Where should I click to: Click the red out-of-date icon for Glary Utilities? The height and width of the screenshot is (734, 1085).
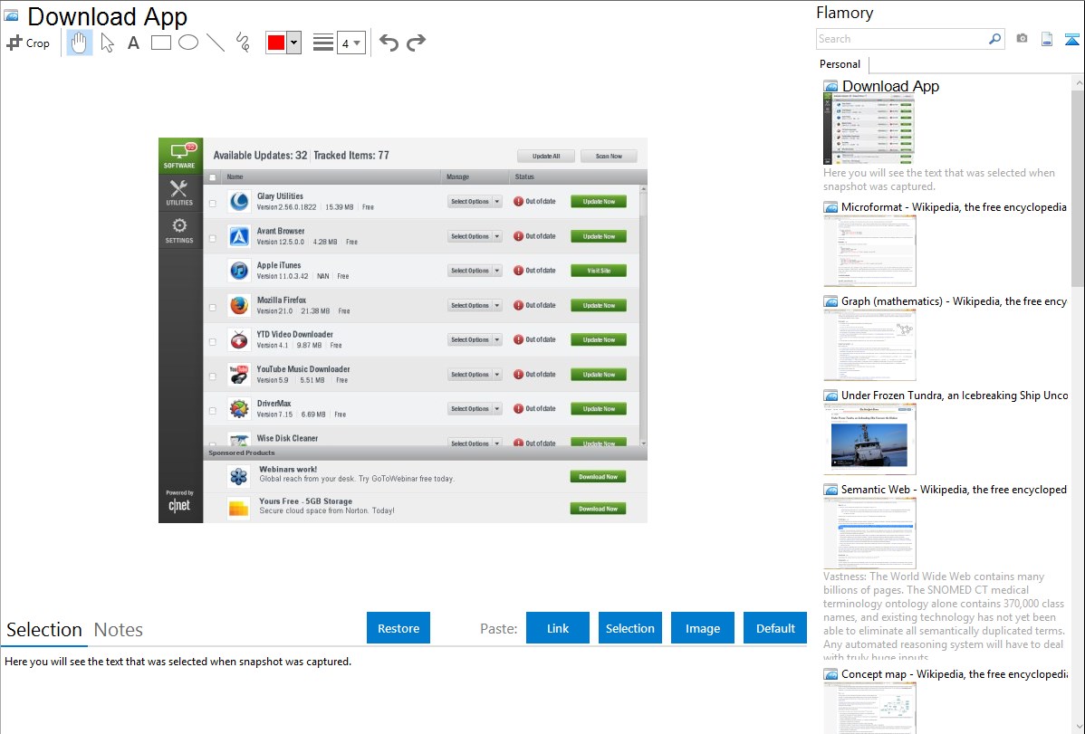tap(518, 201)
